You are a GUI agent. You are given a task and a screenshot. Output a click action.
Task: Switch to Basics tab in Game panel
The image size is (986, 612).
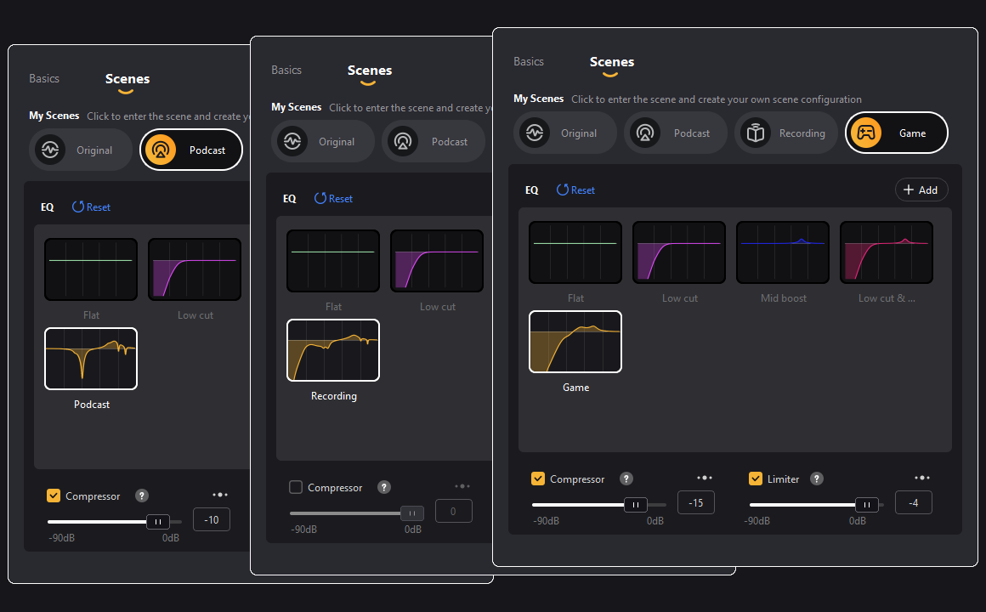point(529,62)
